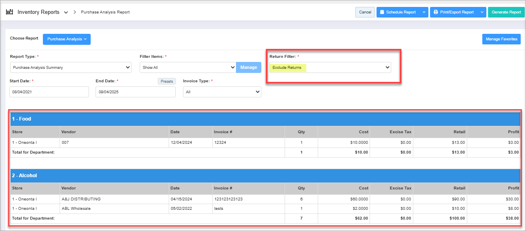Screen dimensions: 526x231
Task: Click the Presets button above End Date
Action: (167, 81)
